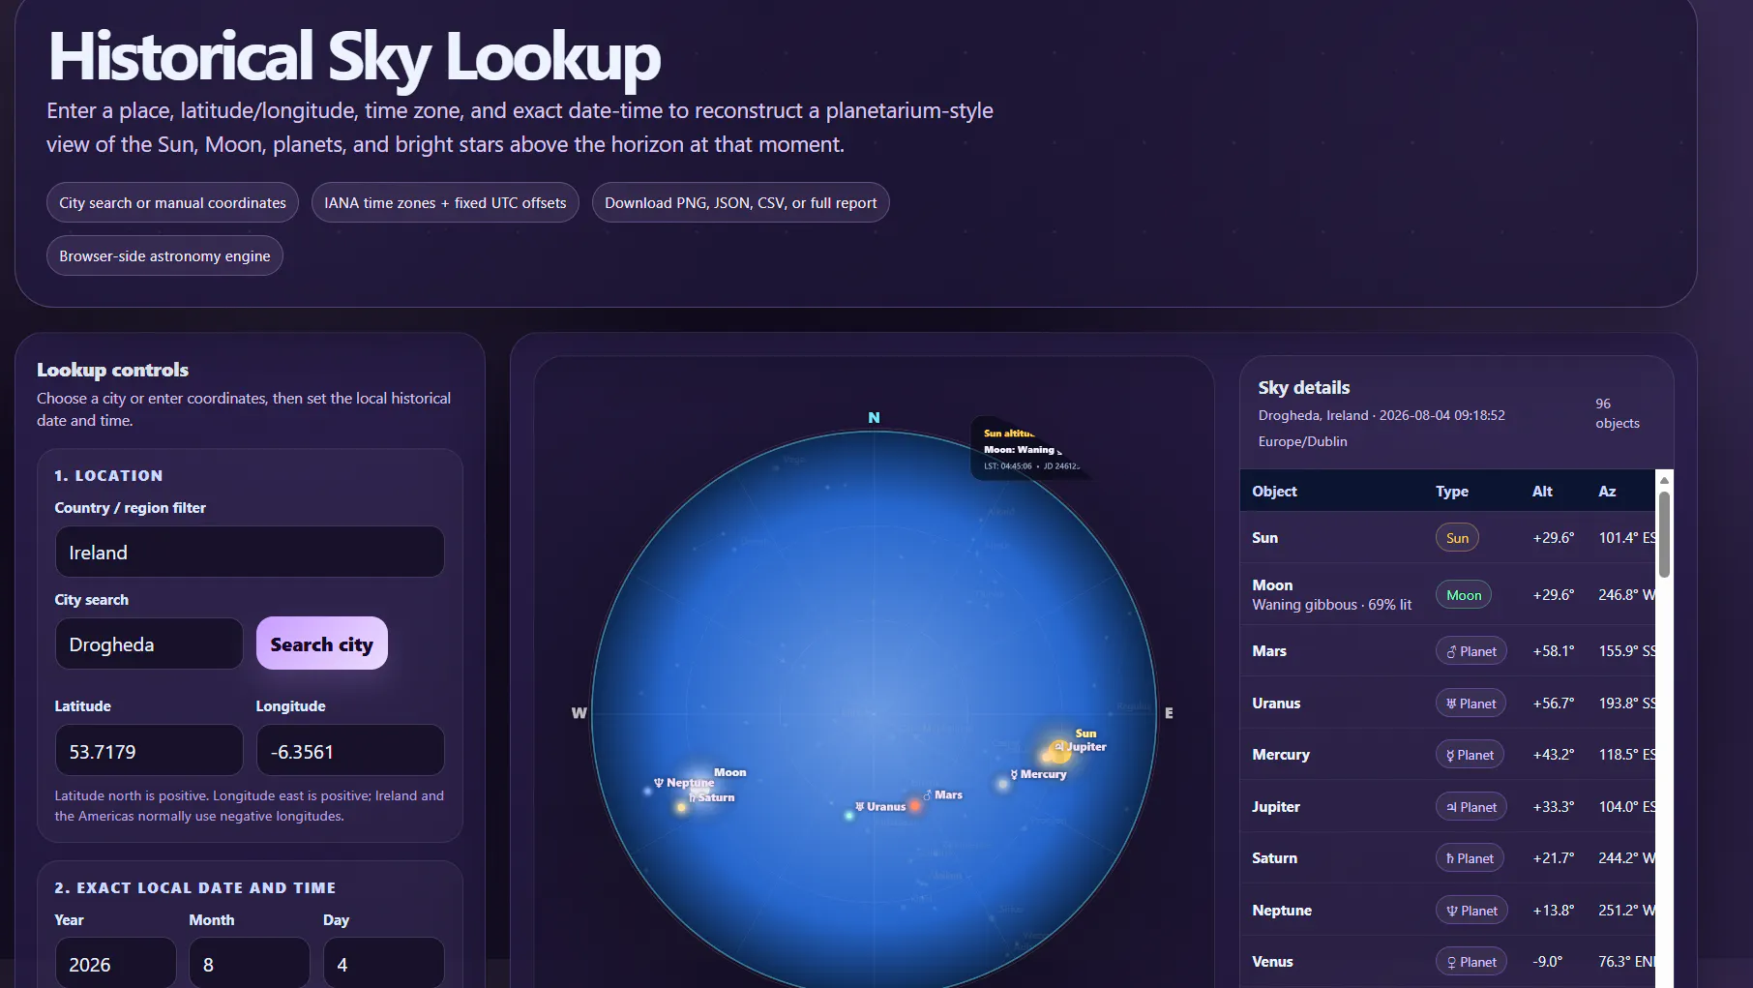
Task: Click Mercury altitude value +43.2°
Action: 1554,755
